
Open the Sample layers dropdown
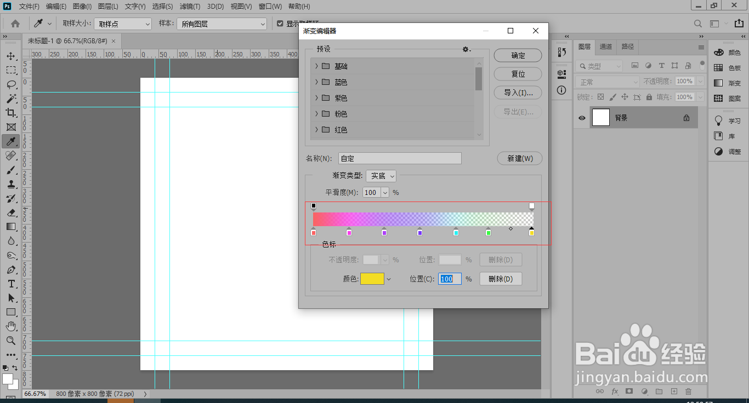222,24
